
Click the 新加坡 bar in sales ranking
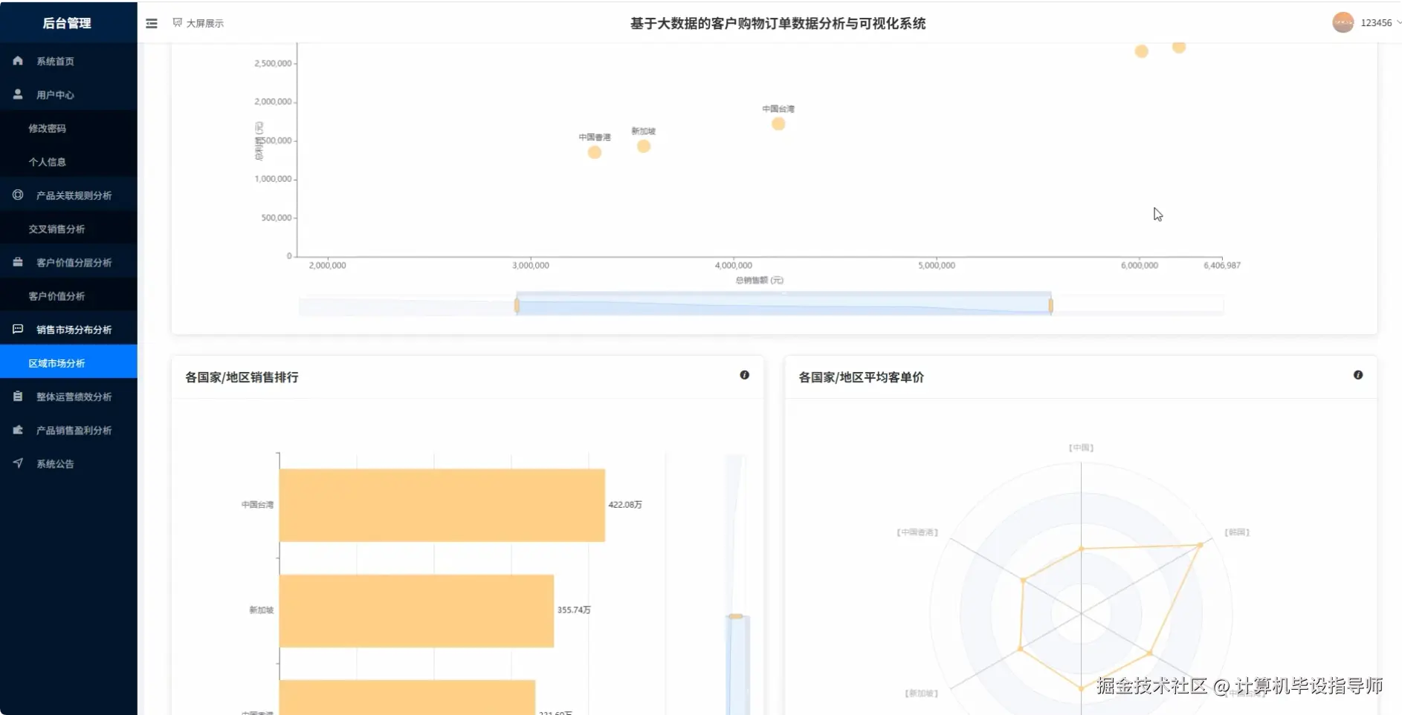pos(416,610)
